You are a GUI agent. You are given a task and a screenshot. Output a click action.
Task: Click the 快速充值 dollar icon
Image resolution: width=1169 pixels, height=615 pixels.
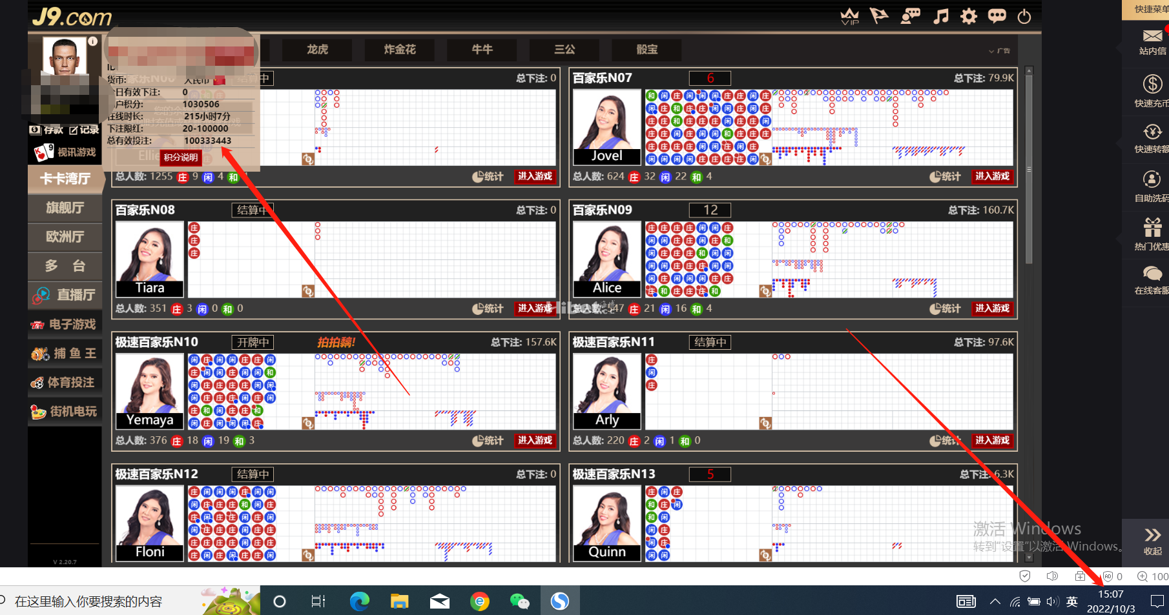(x=1152, y=85)
